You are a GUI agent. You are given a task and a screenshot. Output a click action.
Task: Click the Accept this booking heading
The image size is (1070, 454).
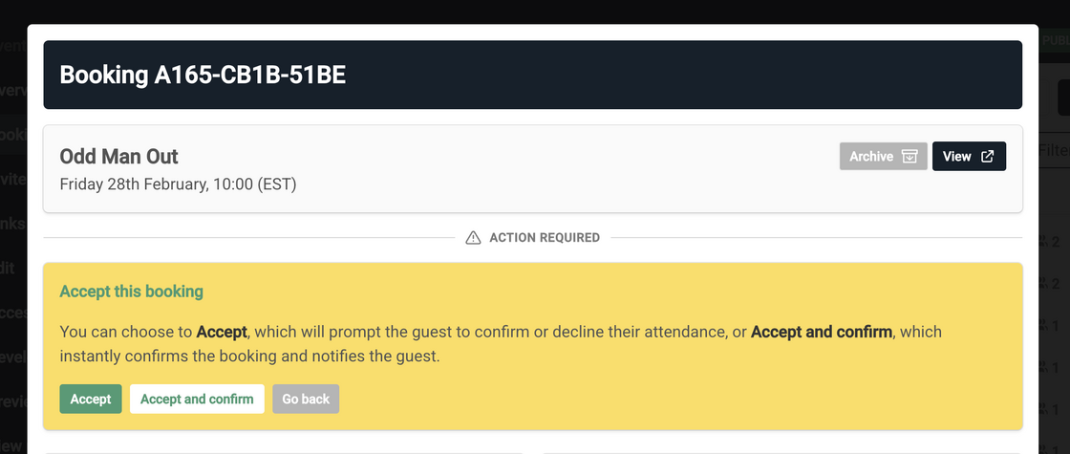(132, 291)
